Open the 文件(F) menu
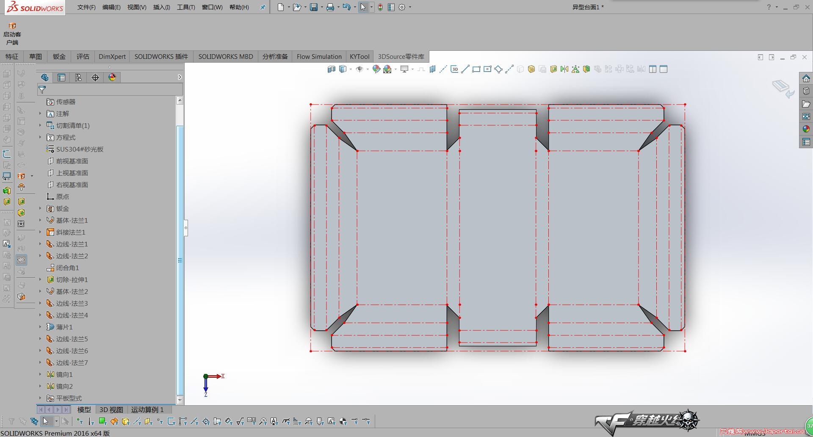The image size is (813, 437). (86, 7)
